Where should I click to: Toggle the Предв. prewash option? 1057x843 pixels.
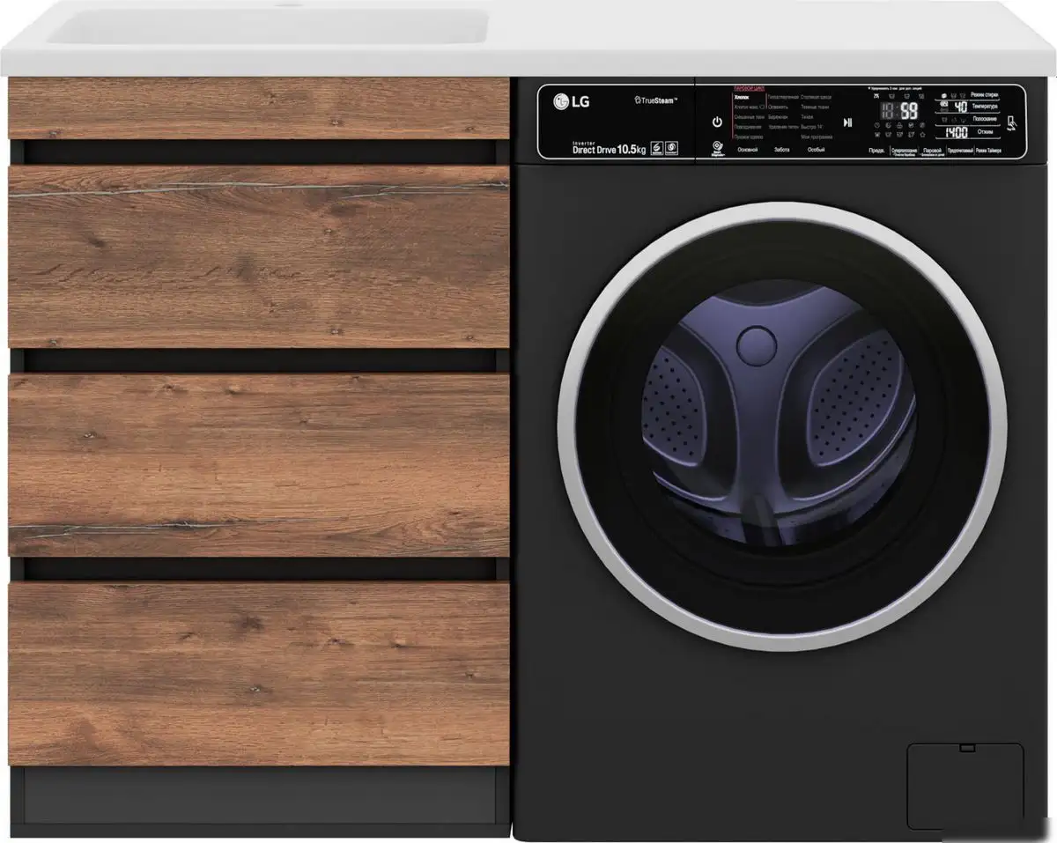point(877,151)
